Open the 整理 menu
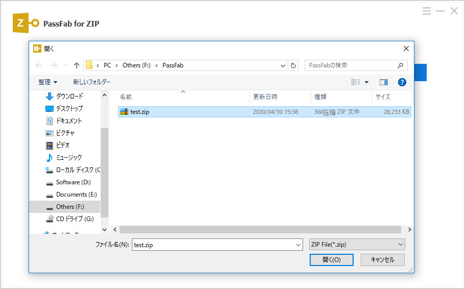Viewport: 465px width, 289px height. pos(48,82)
